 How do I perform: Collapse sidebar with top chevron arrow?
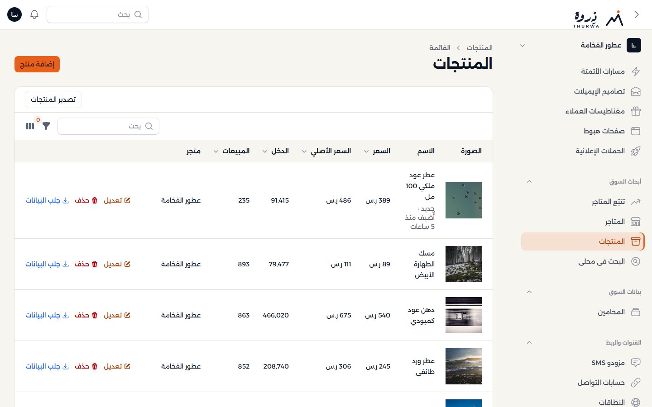click(x=637, y=14)
